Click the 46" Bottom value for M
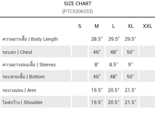Image resolution: width=155 pixels, height=115 pixels. coord(97,77)
